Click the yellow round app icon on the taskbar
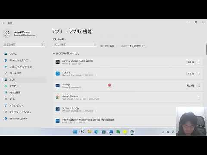 click(125, 132)
